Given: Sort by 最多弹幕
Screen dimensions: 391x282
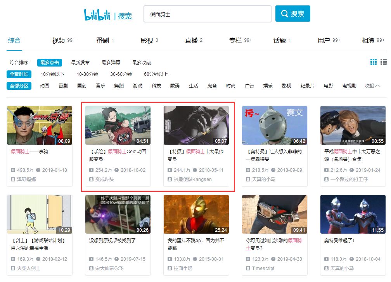Looking at the screenshot, I should click(x=111, y=62).
